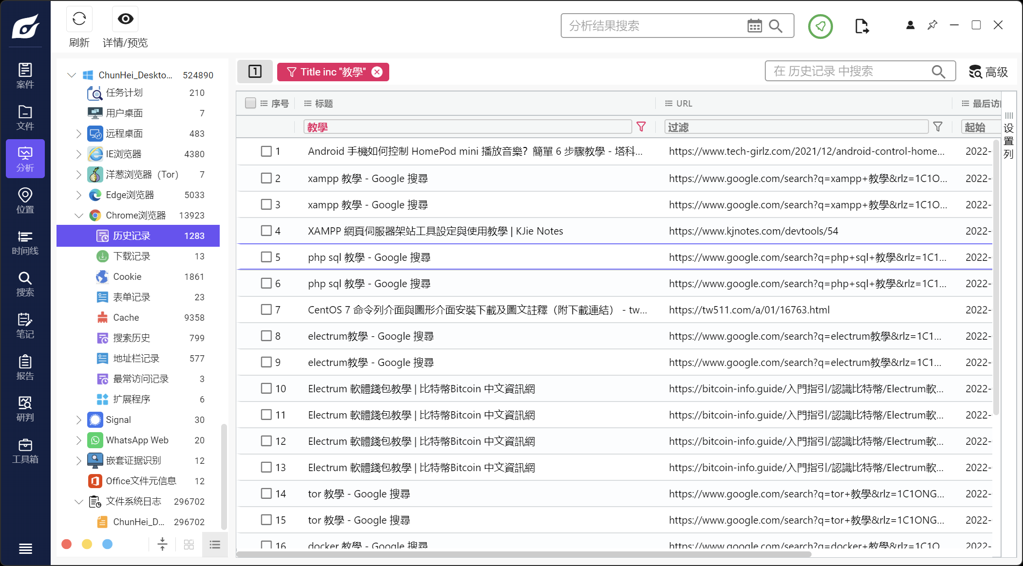Select 地址栏记录 under Chrome
The height and width of the screenshot is (566, 1023).
click(x=138, y=358)
